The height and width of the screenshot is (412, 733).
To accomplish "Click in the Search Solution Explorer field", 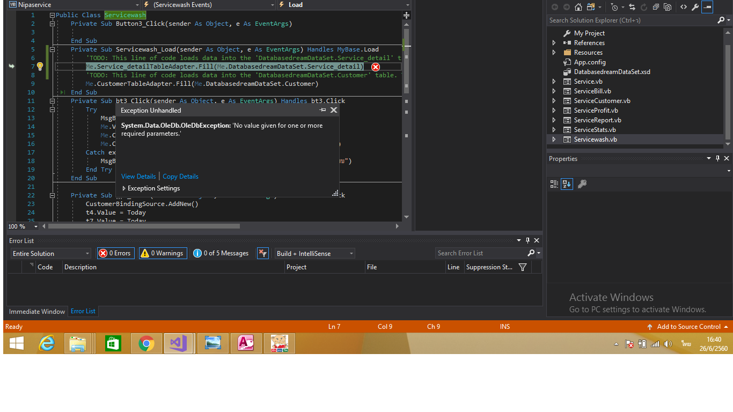I will 632,20.
